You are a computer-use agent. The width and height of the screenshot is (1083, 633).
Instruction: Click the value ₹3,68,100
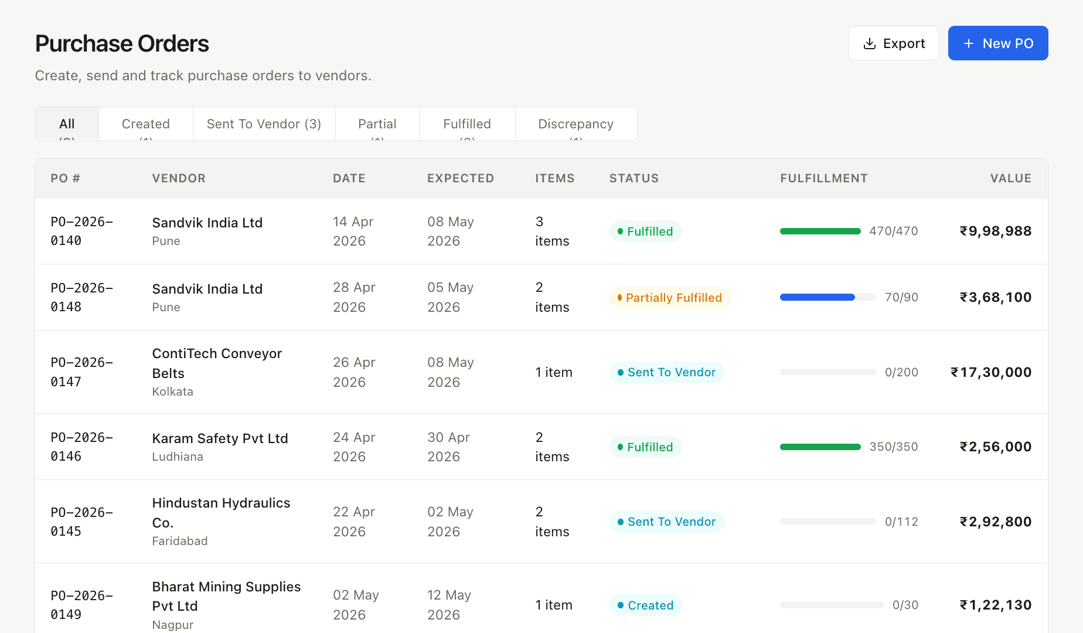[996, 297]
